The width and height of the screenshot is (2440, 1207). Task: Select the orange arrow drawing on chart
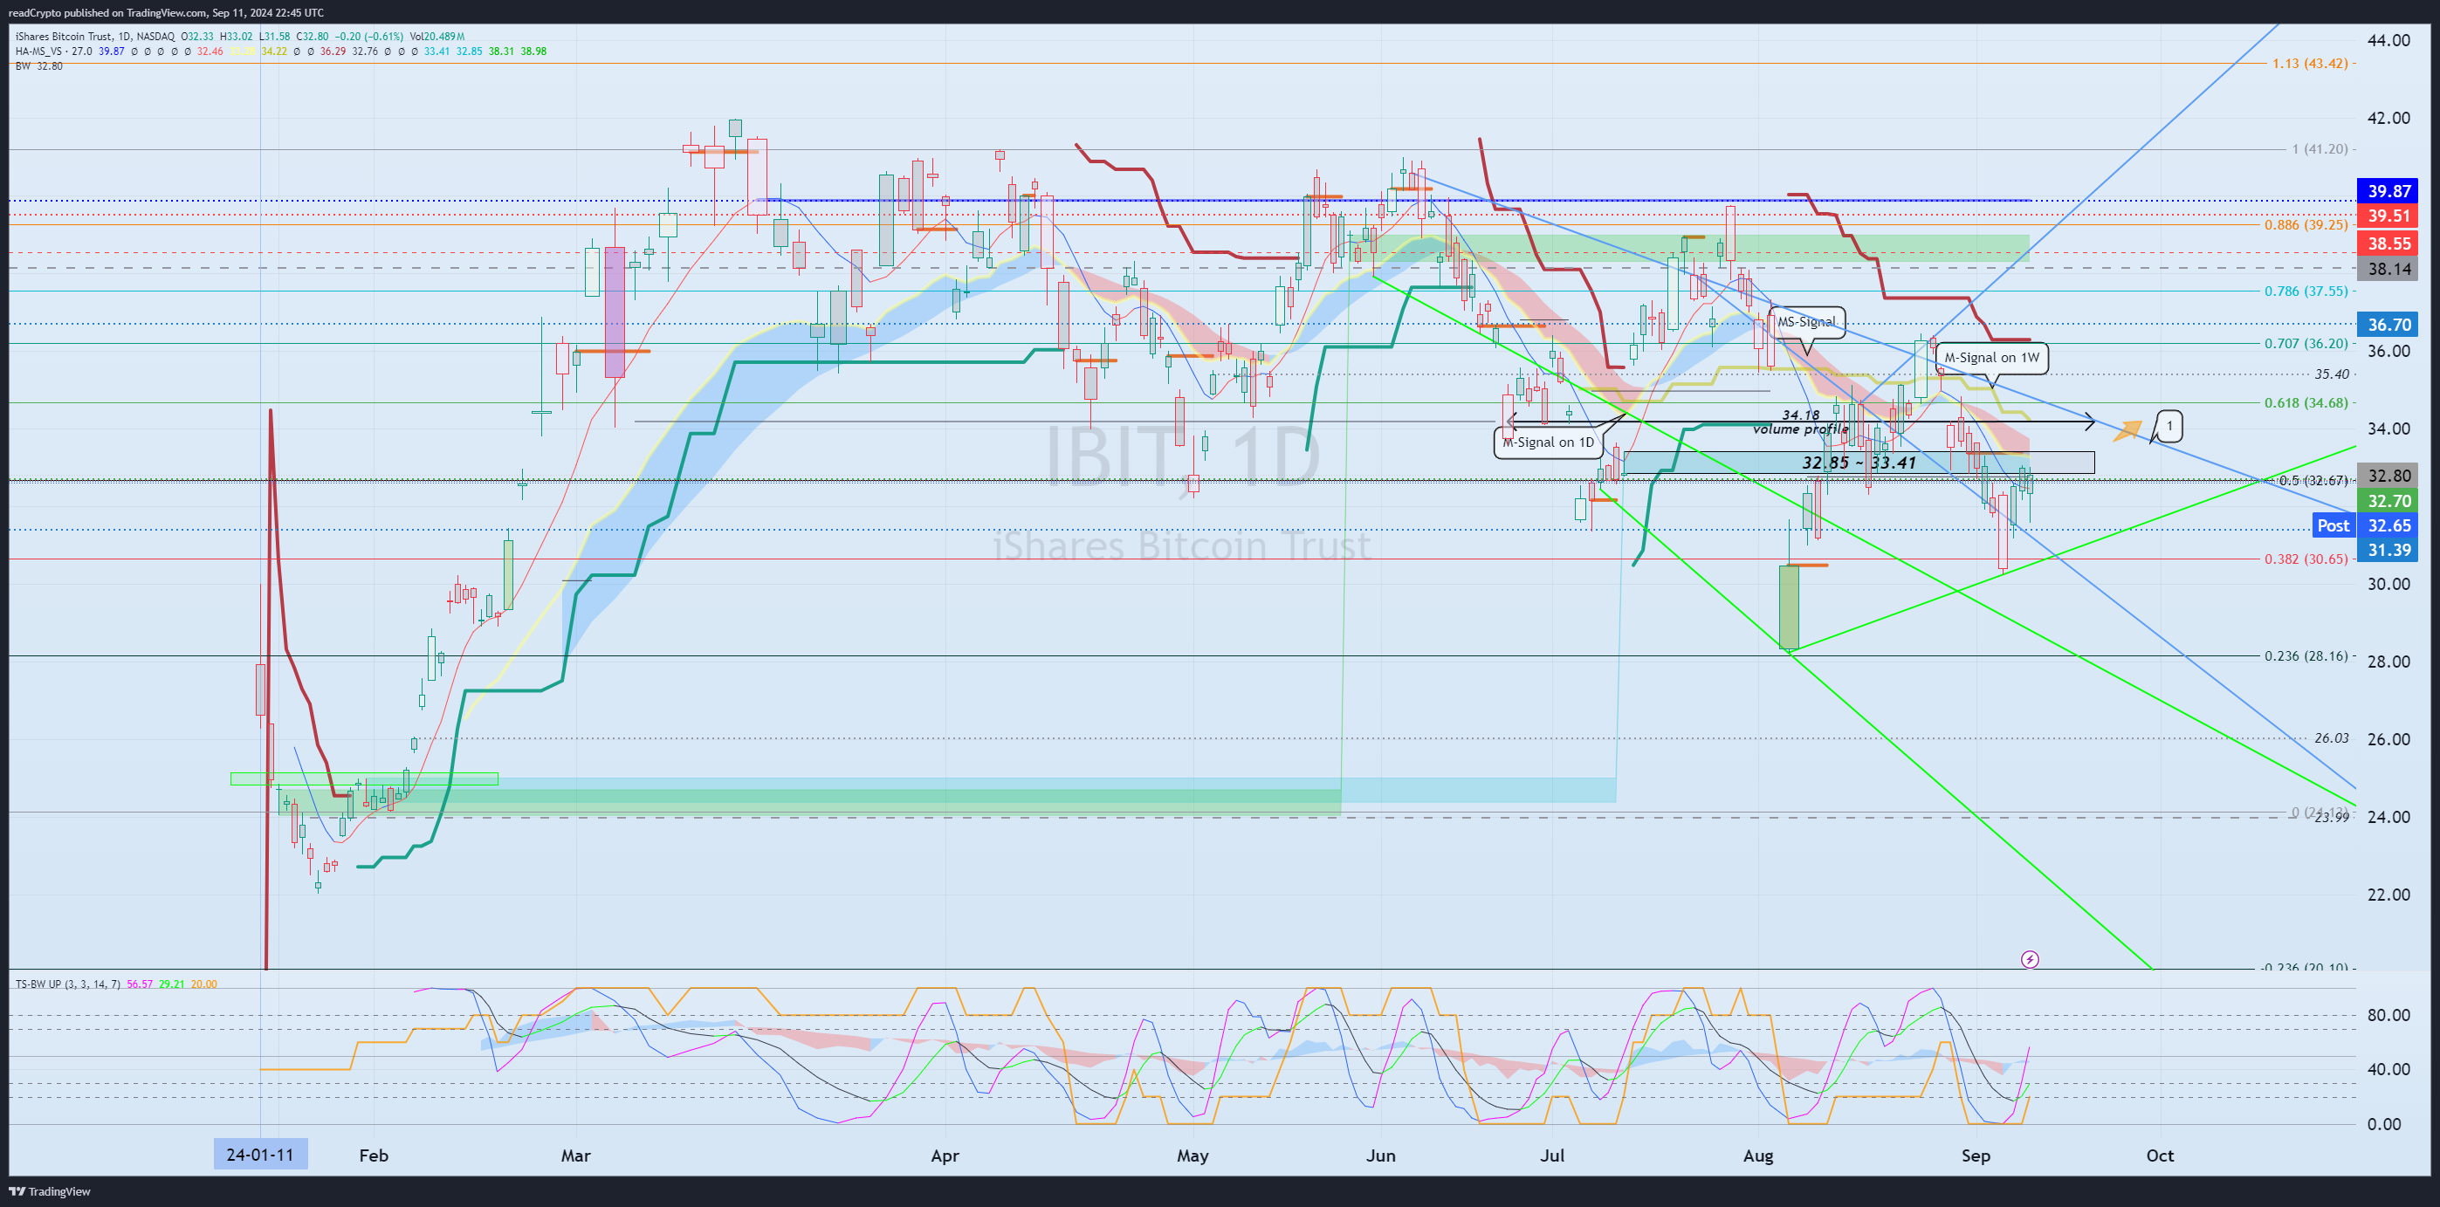[2127, 431]
